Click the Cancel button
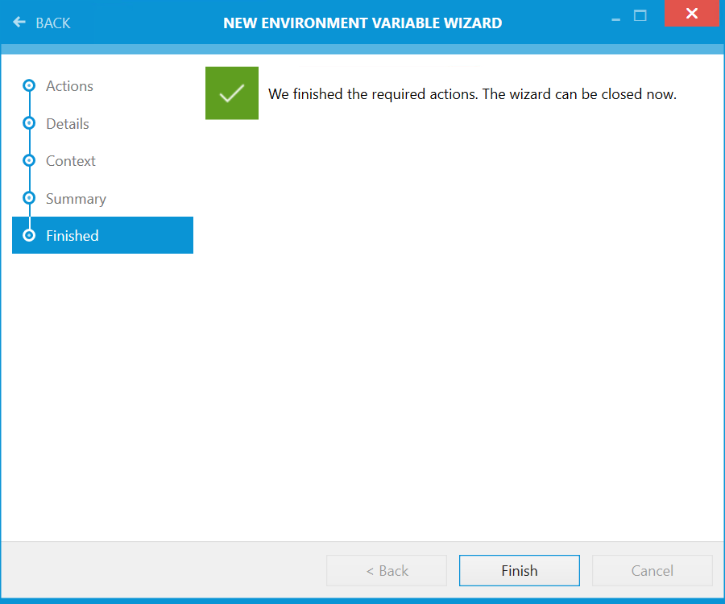Image resolution: width=725 pixels, height=604 pixels. 652,570
